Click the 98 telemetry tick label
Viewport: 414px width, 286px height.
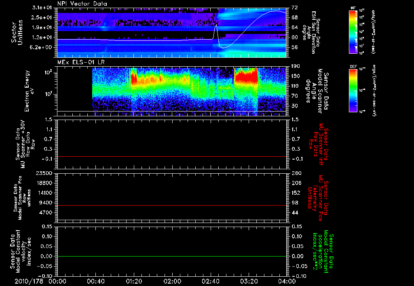(294, 203)
